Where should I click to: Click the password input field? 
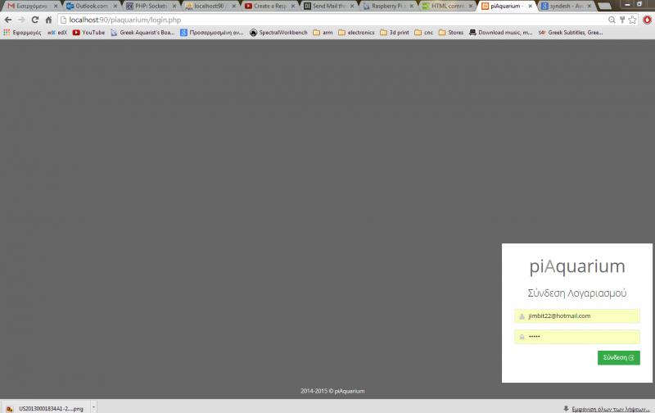coord(577,337)
